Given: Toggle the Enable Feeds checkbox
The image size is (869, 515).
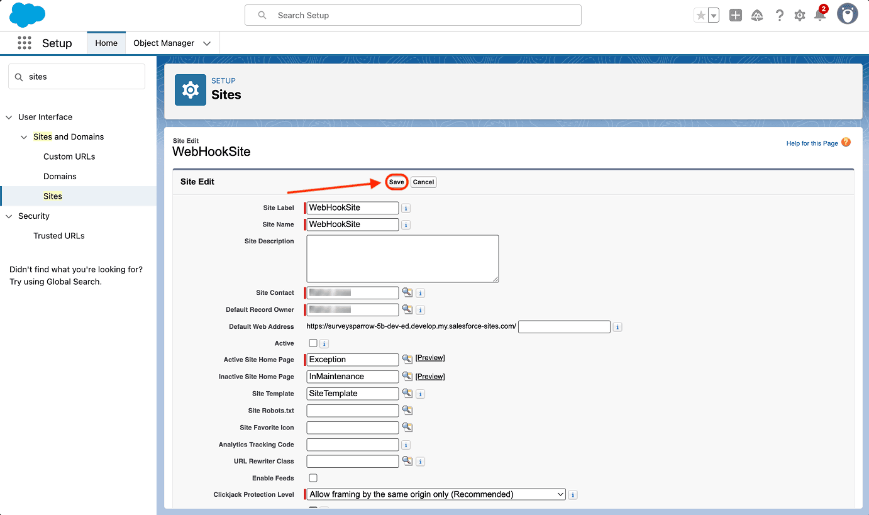Looking at the screenshot, I should [313, 478].
